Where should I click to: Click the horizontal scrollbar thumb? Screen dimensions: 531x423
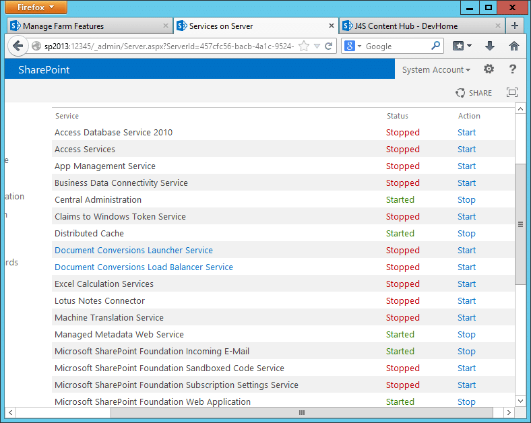[x=301, y=412]
